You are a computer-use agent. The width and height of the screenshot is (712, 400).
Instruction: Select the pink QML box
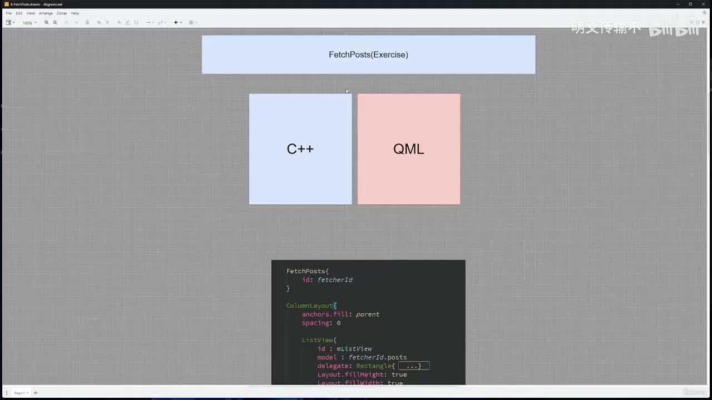409,149
